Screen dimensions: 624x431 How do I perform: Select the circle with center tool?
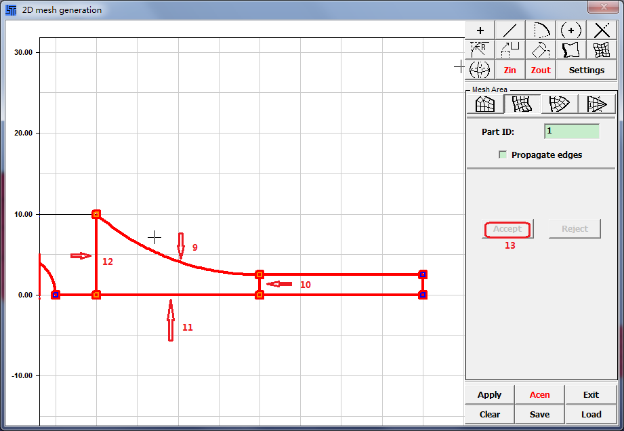(x=571, y=30)
